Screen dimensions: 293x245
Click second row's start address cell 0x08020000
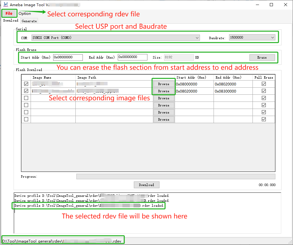click(x=194, y=91)
